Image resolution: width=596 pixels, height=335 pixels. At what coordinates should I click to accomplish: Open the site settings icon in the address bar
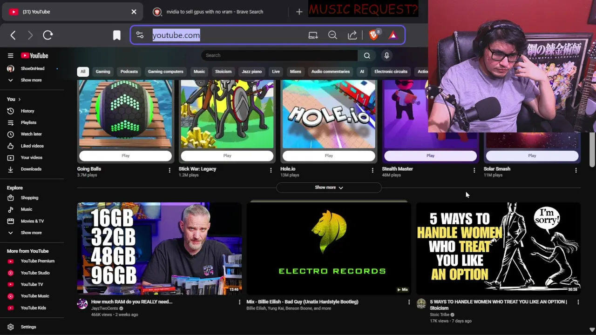140,35
